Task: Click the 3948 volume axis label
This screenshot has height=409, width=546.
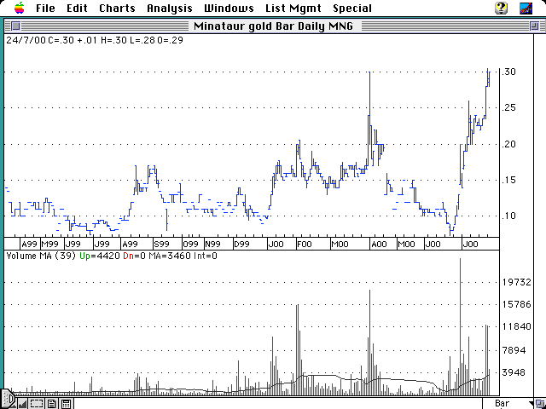Action: click(x=514, y=372)
